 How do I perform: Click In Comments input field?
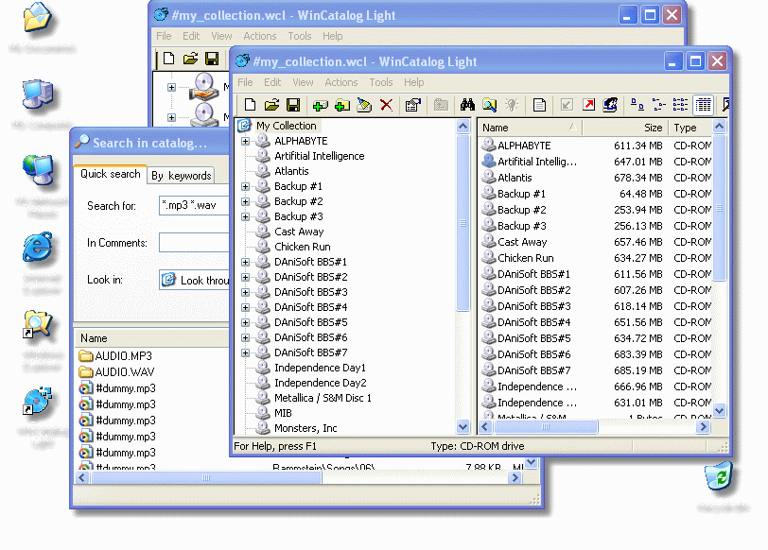click(194, 243)
